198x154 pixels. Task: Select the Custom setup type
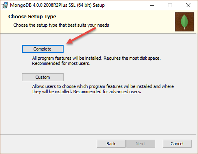coord(43,77)
